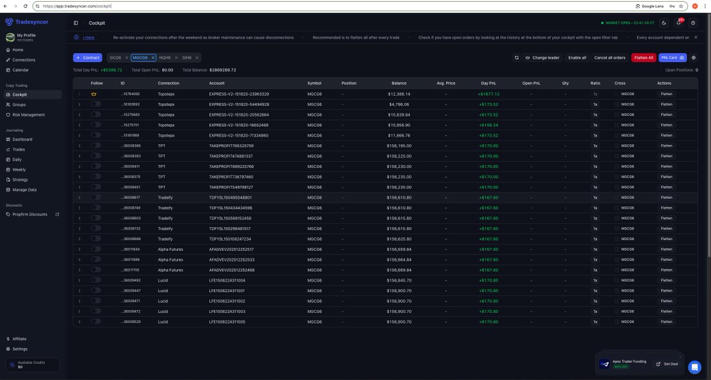Open My Profile avatar

pyautogui.click(x=10, y=37)
